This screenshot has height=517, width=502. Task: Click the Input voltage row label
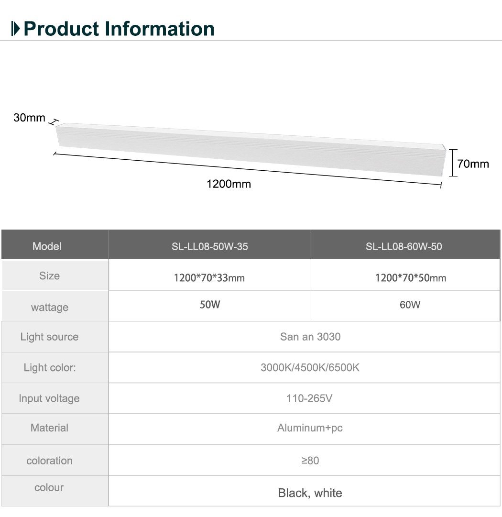click(x=49, y=398)
